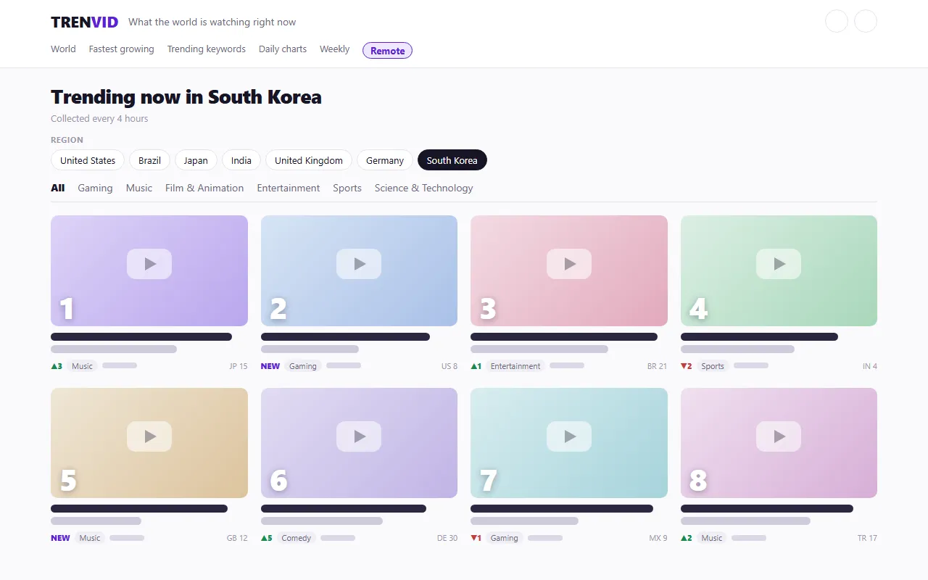
Task: Click the 'US 8' country label
Action: pos(449,366)
